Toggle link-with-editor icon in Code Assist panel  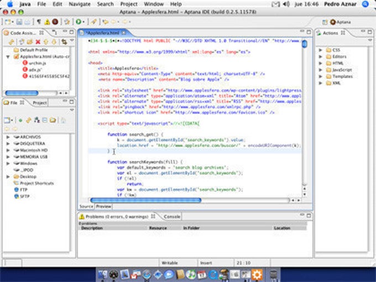click(x=64, y=41)
